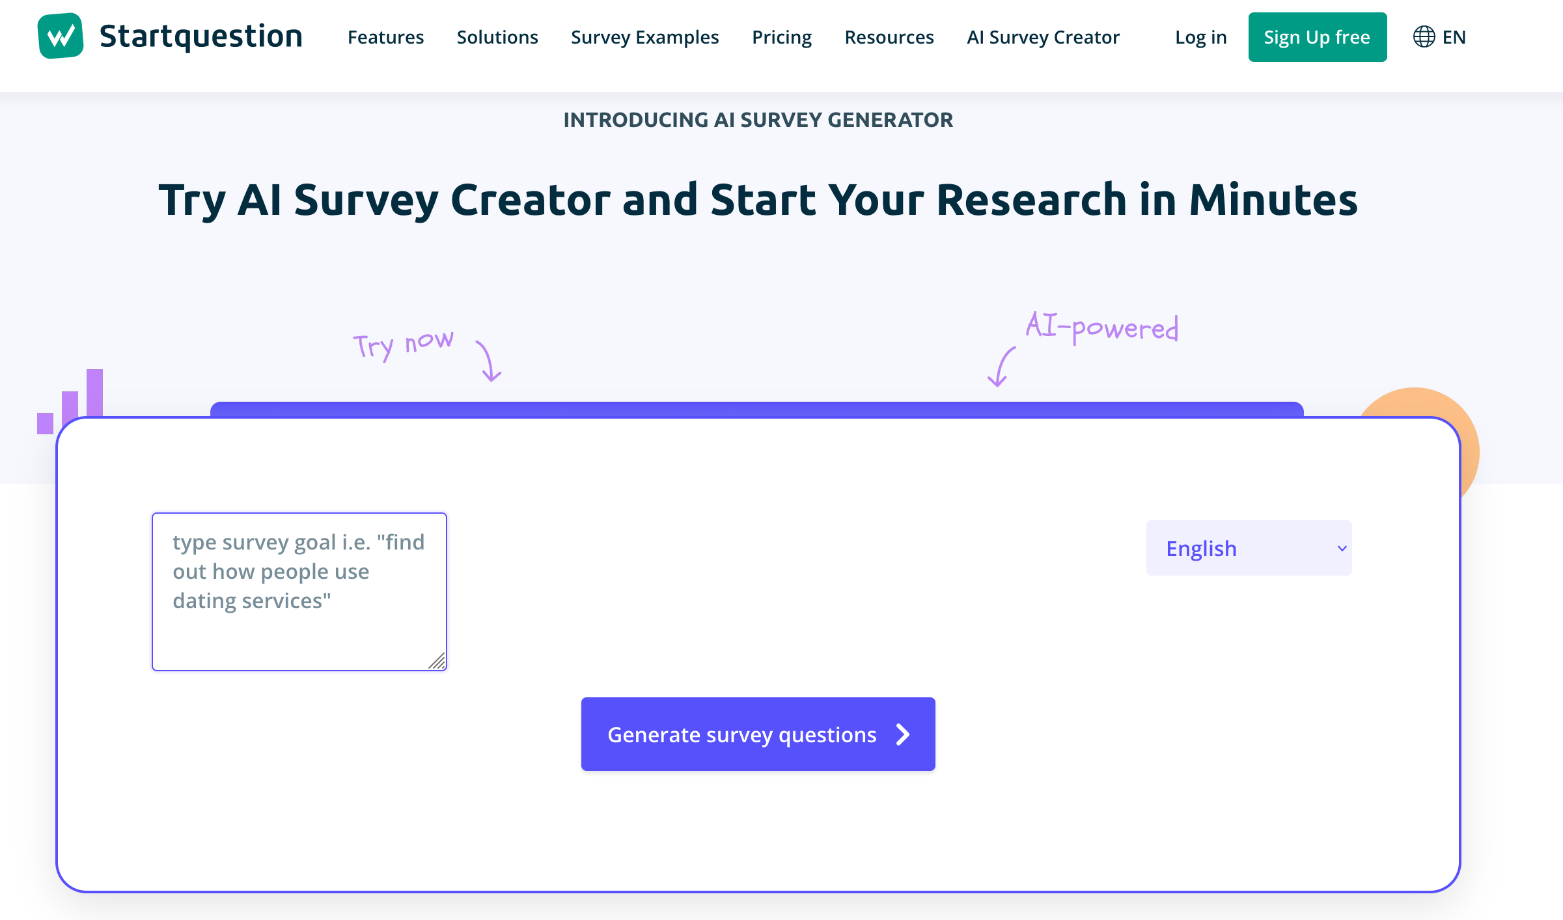Click the main AI Survey Creator headline
The image size is (1563, 920).
758,200
